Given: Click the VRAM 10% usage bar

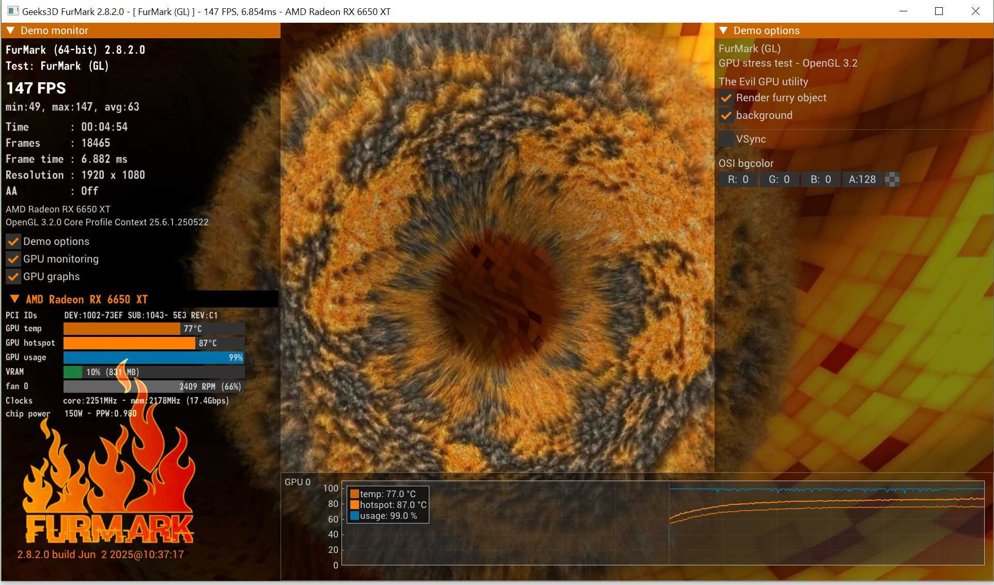Looking at the screenshot, I should tap(154, 372).
